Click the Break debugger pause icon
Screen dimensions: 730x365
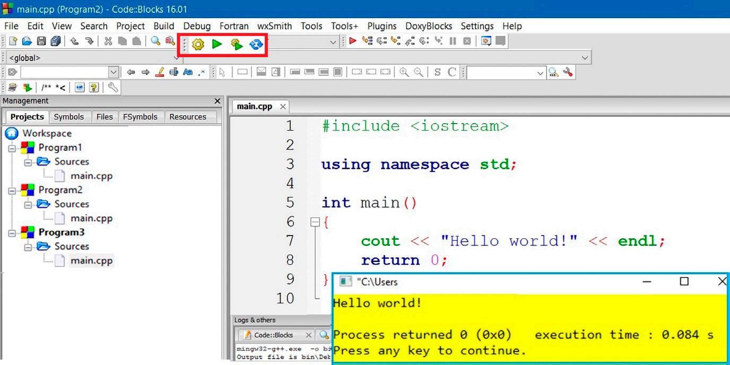click(453, 41)
